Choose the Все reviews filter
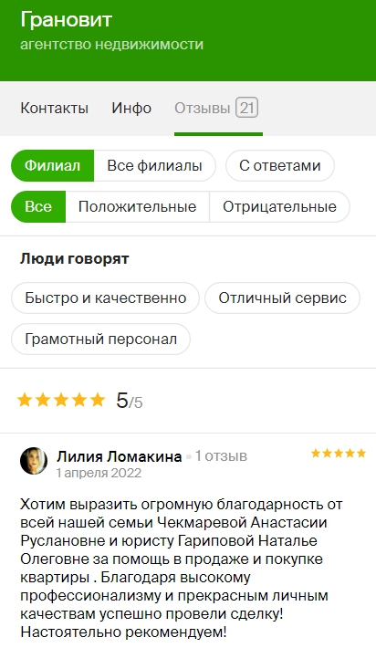The width and height of the screenshot is (376, 648). tap(38, 206)
